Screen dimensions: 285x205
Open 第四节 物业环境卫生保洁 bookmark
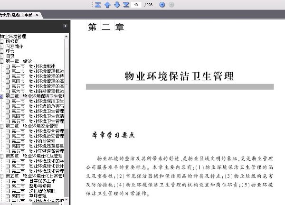click(x=38, y=116)
